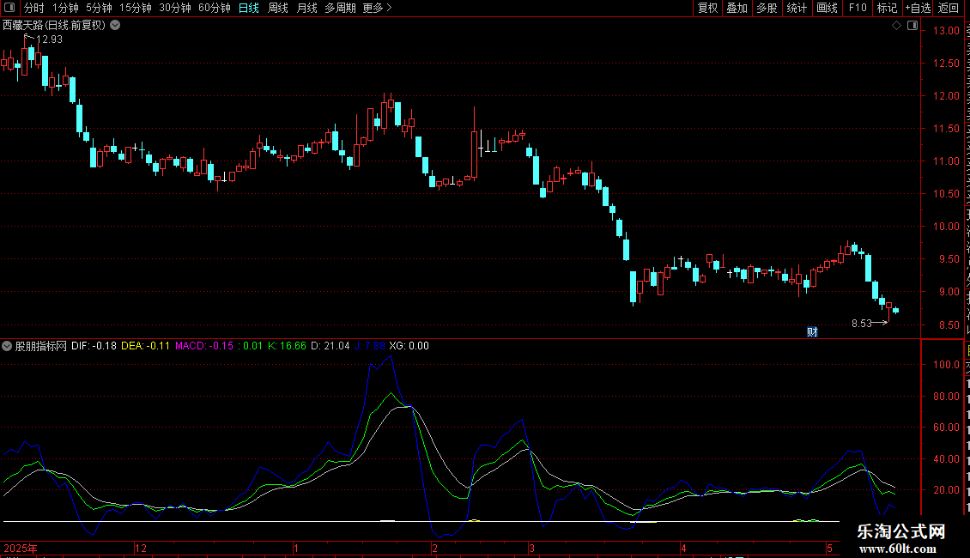
Task: Click the 2025年 date axis label
Action: [x=20, y=548]
